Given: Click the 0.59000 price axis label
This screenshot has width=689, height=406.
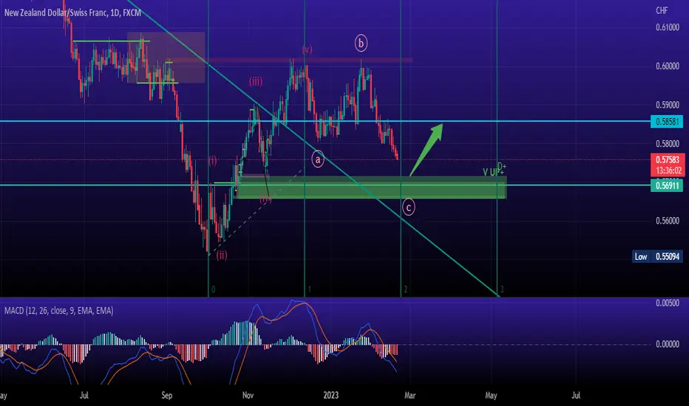Looking at the screenshot, I should pos(667,105).
